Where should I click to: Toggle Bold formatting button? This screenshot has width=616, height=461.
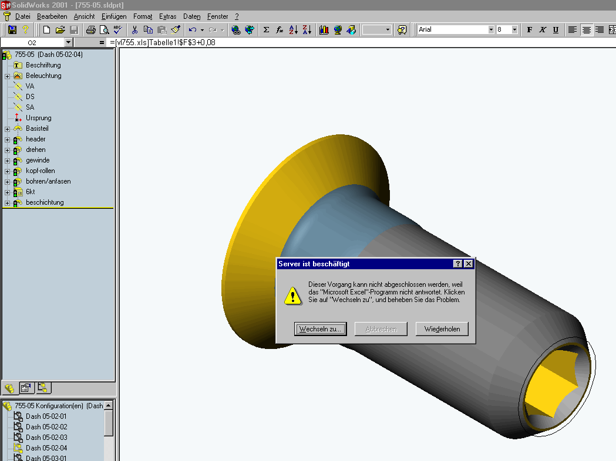click(529, 29)
